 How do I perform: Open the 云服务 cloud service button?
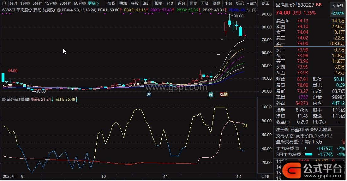337,5
